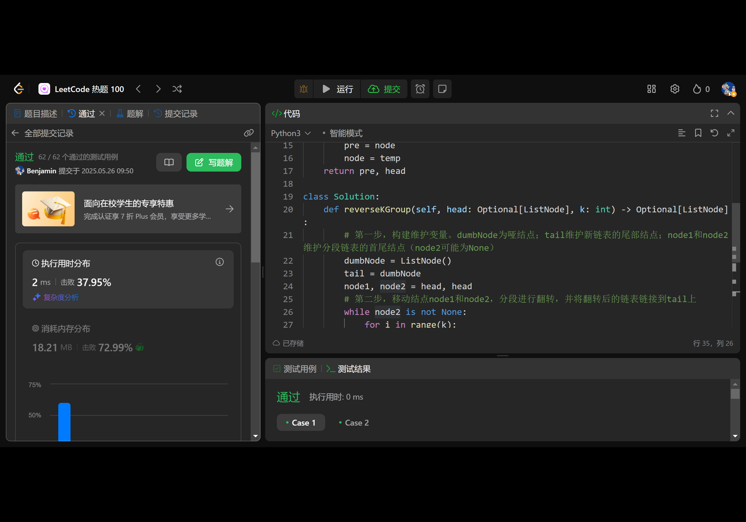Image resolution: width=746 pixels, height=522 pixels.
Task: Open the layout grid icon
Action: pyautogui.click(x=651, y=89)
